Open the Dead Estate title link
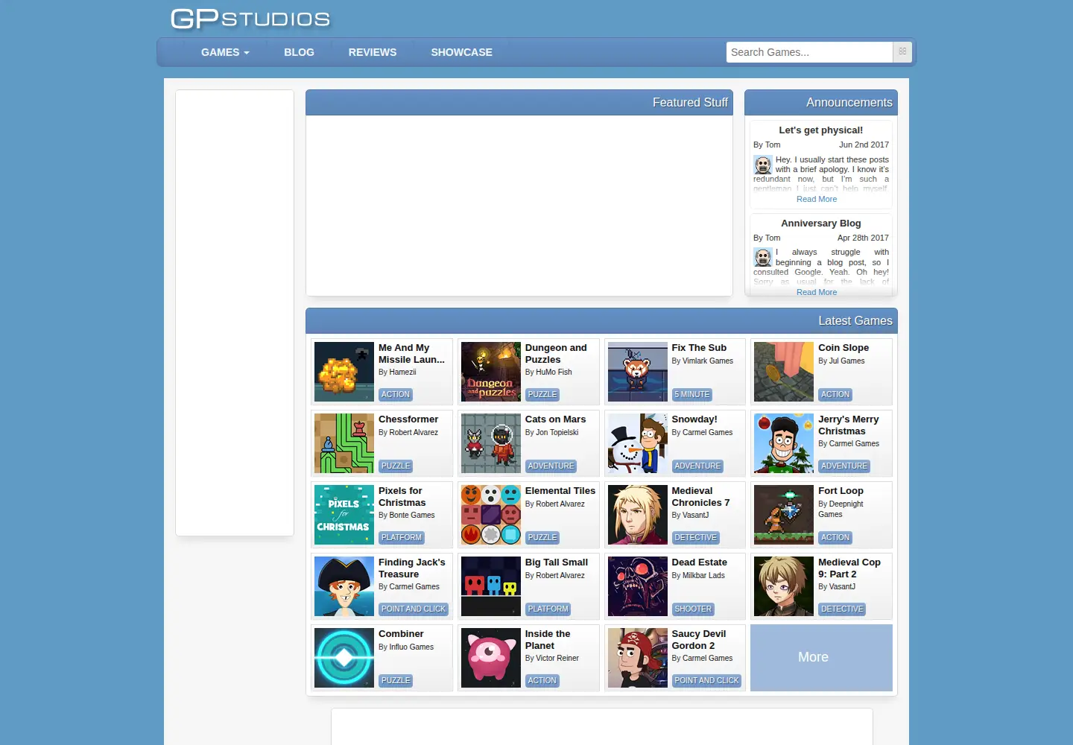1073x745 pixels. (699, 562)
